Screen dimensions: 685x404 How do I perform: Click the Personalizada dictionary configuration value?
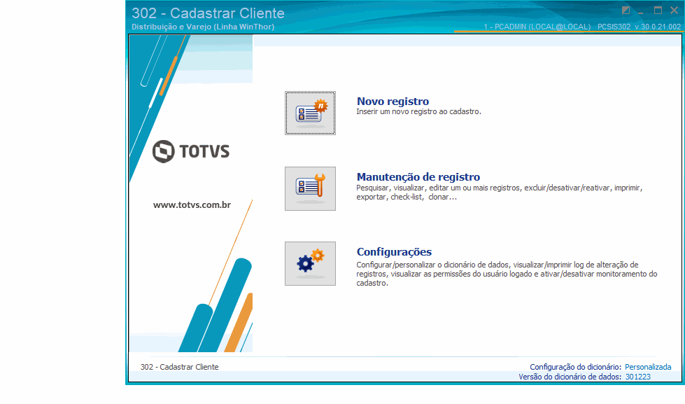[x=648, y=367]
